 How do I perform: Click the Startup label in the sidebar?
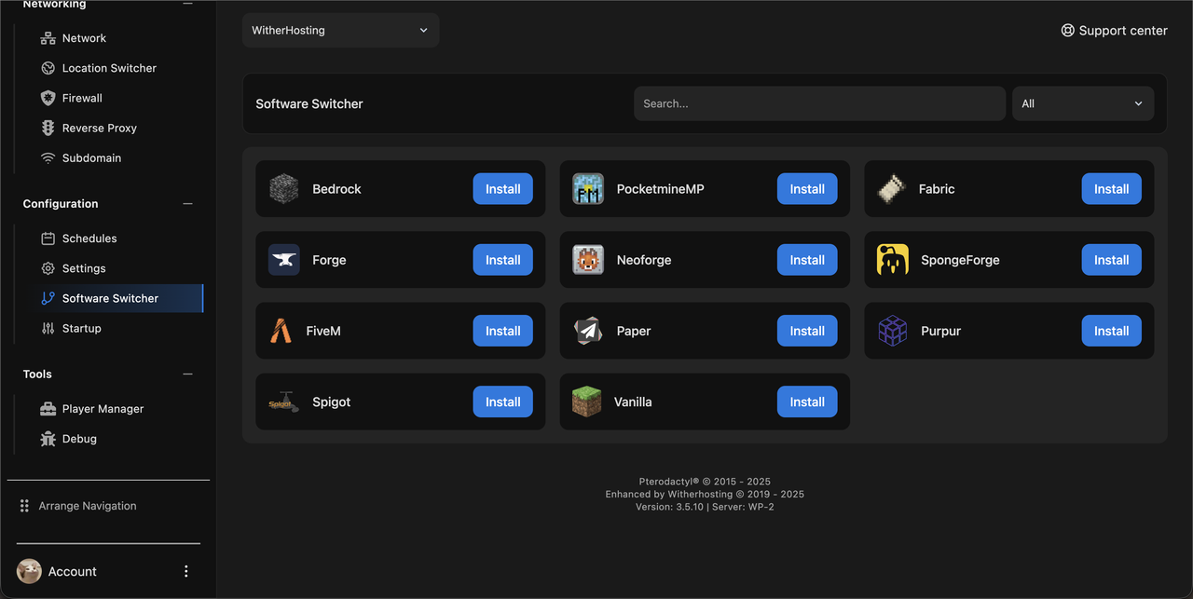[82, 328]
